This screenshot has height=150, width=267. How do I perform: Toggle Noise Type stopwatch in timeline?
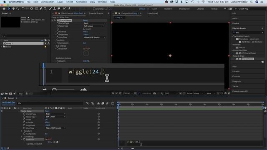coord(24,117)
